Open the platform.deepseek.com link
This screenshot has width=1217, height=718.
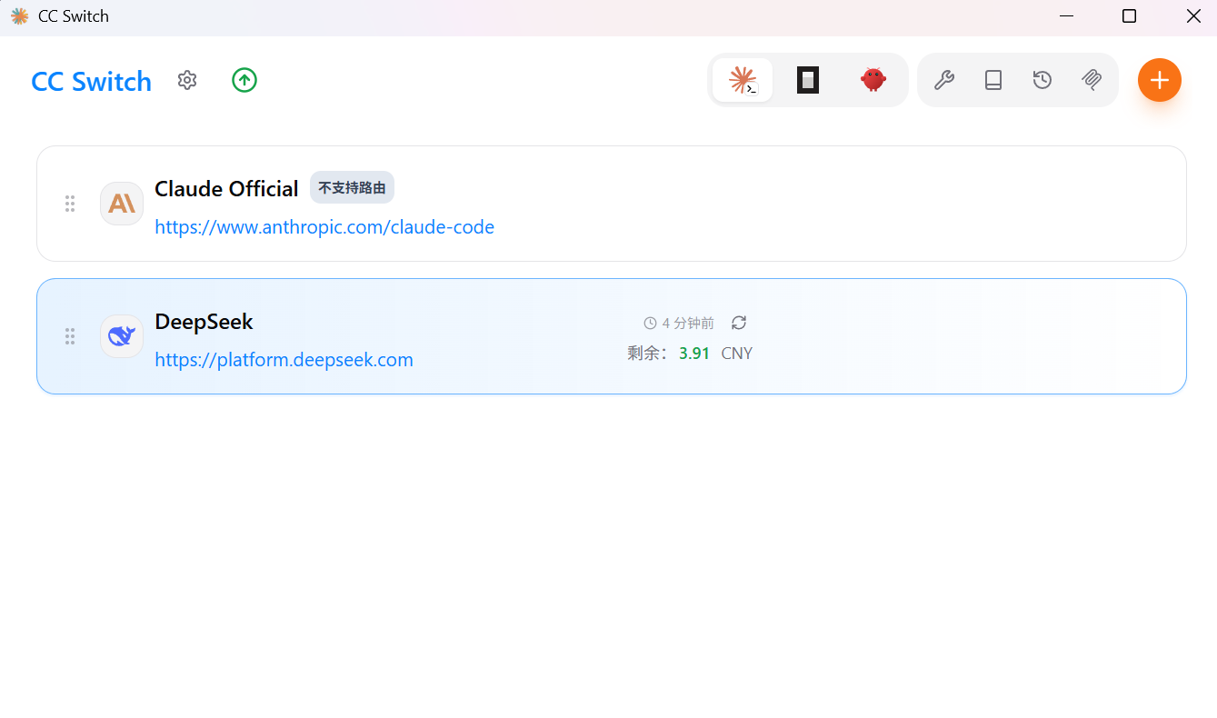point(284,360)
